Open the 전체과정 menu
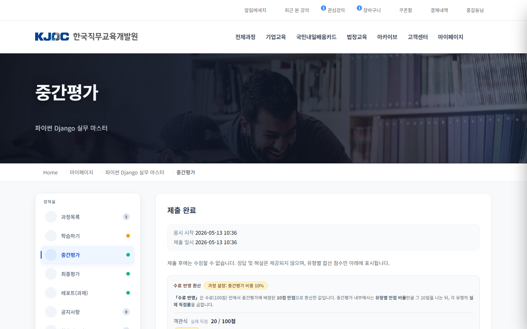Viewport: 527px width, 329px height. [x=245, y=37]
